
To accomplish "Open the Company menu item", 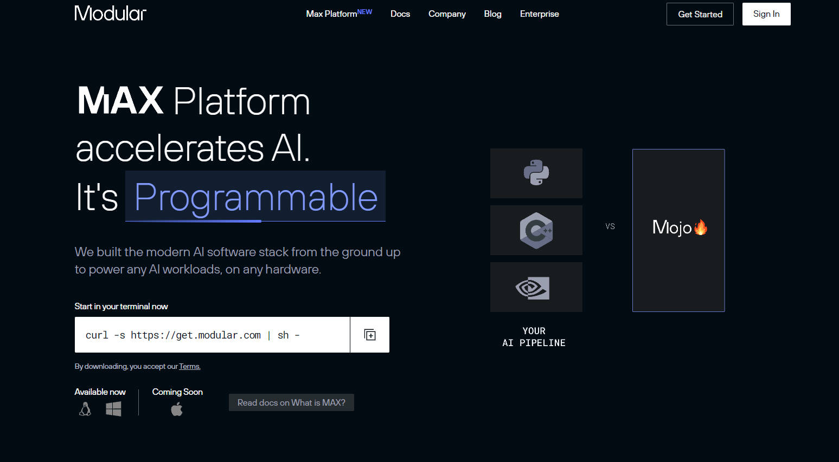I will pos(447,14).
